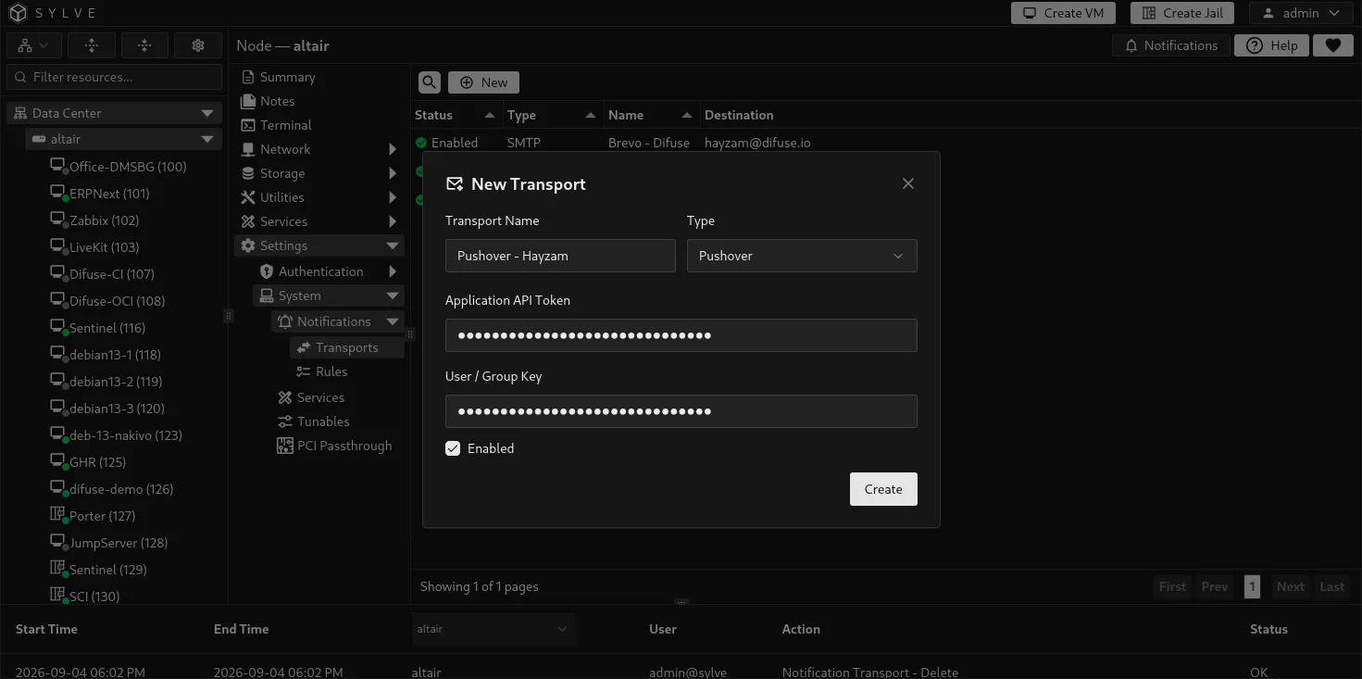This screenshot has width=1362, height=679.
Task: Click Difuse-OCI (108) VM icon
Action: [57, 300]
